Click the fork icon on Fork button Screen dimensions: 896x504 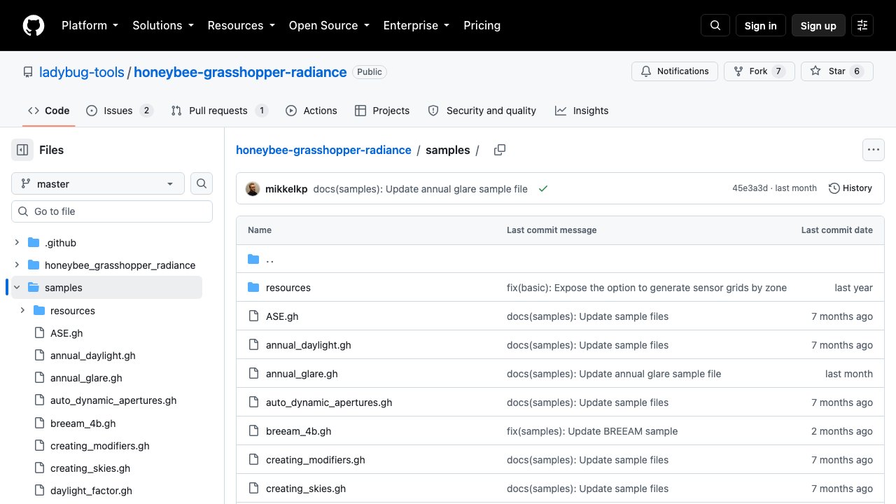tap(738, 71)
